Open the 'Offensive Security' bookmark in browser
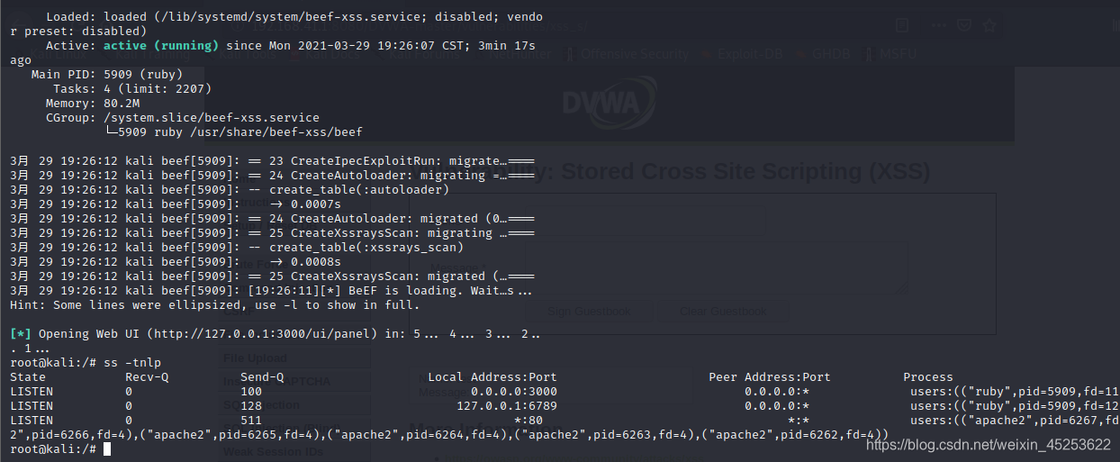The width and height of the screenshot is (1120, 462). [x=628, y=54]
